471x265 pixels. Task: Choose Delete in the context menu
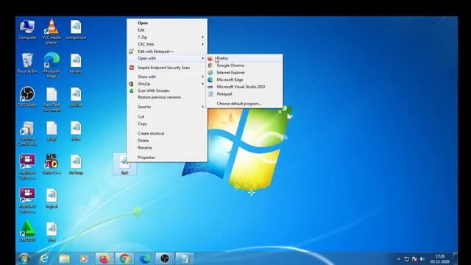coord(167,141)
